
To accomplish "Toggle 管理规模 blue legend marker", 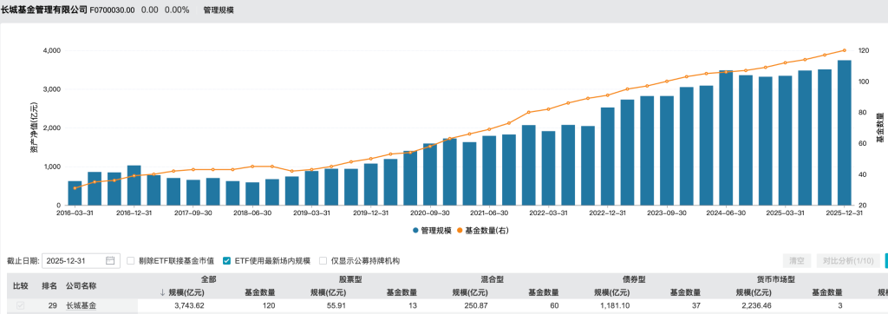I will tap(415, 231).
